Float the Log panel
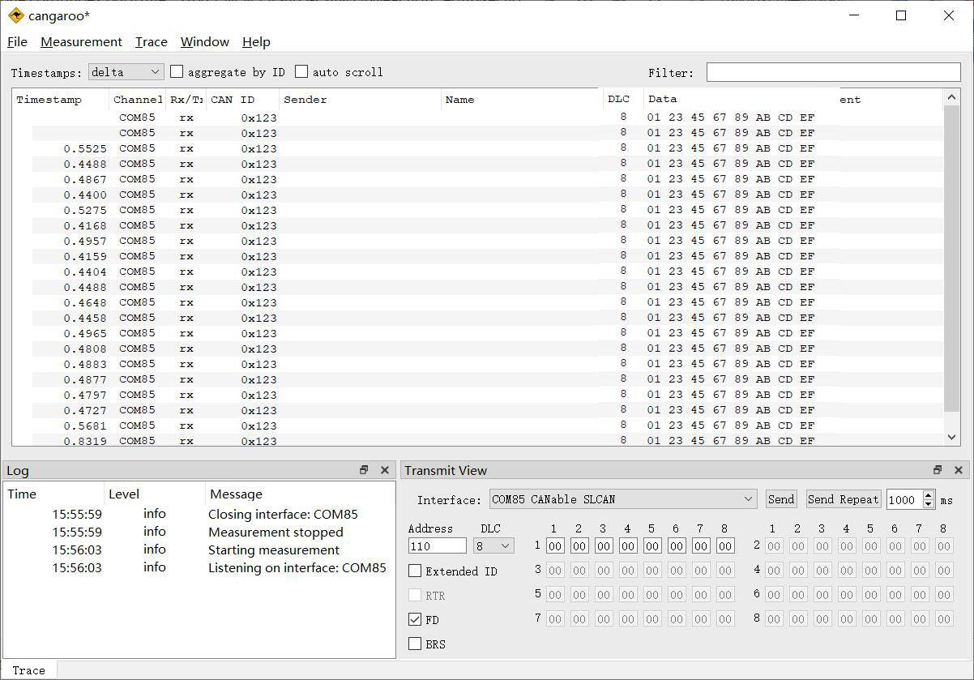The width and height of the screenshot is (974, 680). pyautogui.click(x=364, y=470)
